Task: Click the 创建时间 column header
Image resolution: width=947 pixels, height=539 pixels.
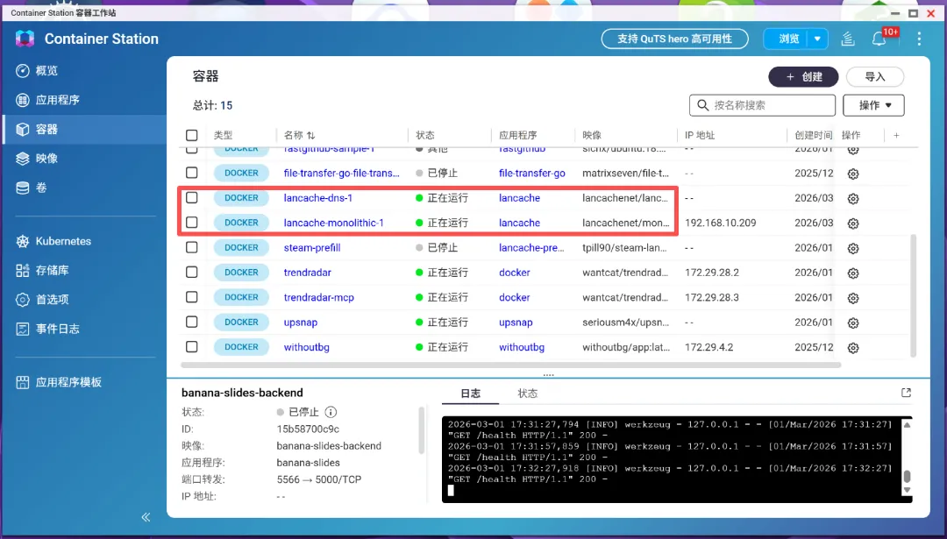Action: point(813,135)
